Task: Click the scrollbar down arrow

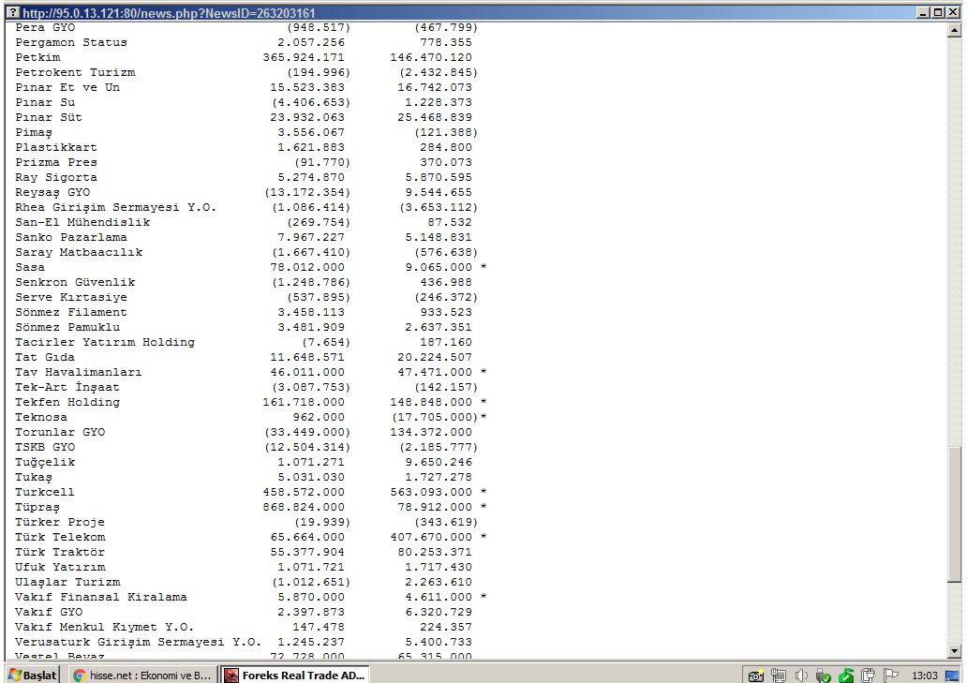Action: coord(955,651)
